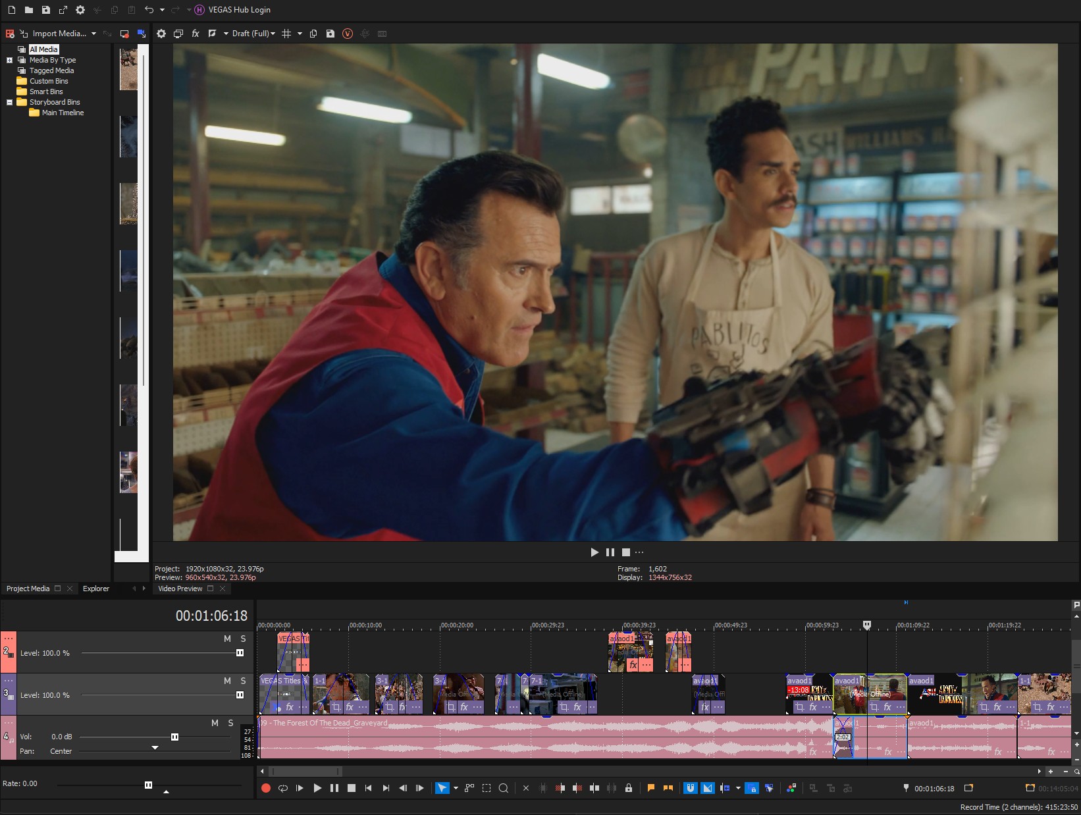Screen dimensions: 1081x815
Task: Insert a marker with the orange flag
Action: click(651, 788)
